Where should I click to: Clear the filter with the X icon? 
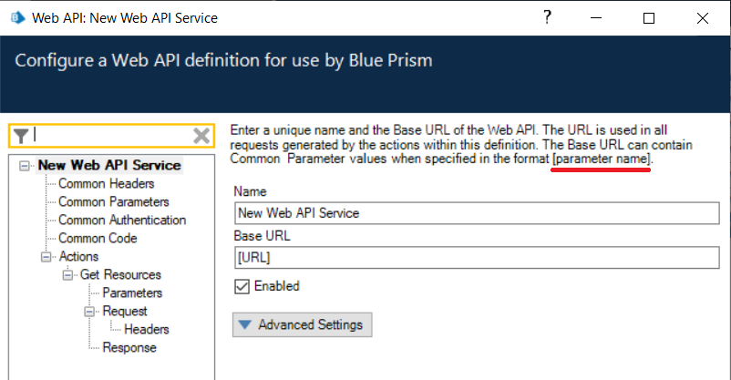click(201, 135)
